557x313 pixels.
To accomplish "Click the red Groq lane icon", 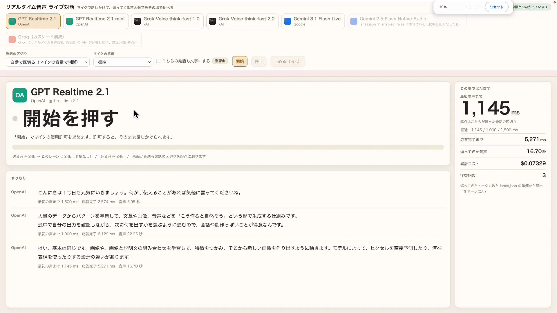I will pos(12,39).
